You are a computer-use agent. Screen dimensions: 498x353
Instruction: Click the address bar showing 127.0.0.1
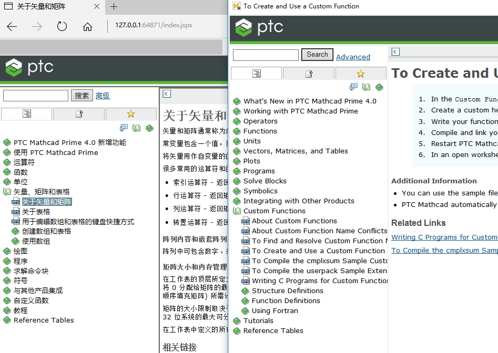154,25
